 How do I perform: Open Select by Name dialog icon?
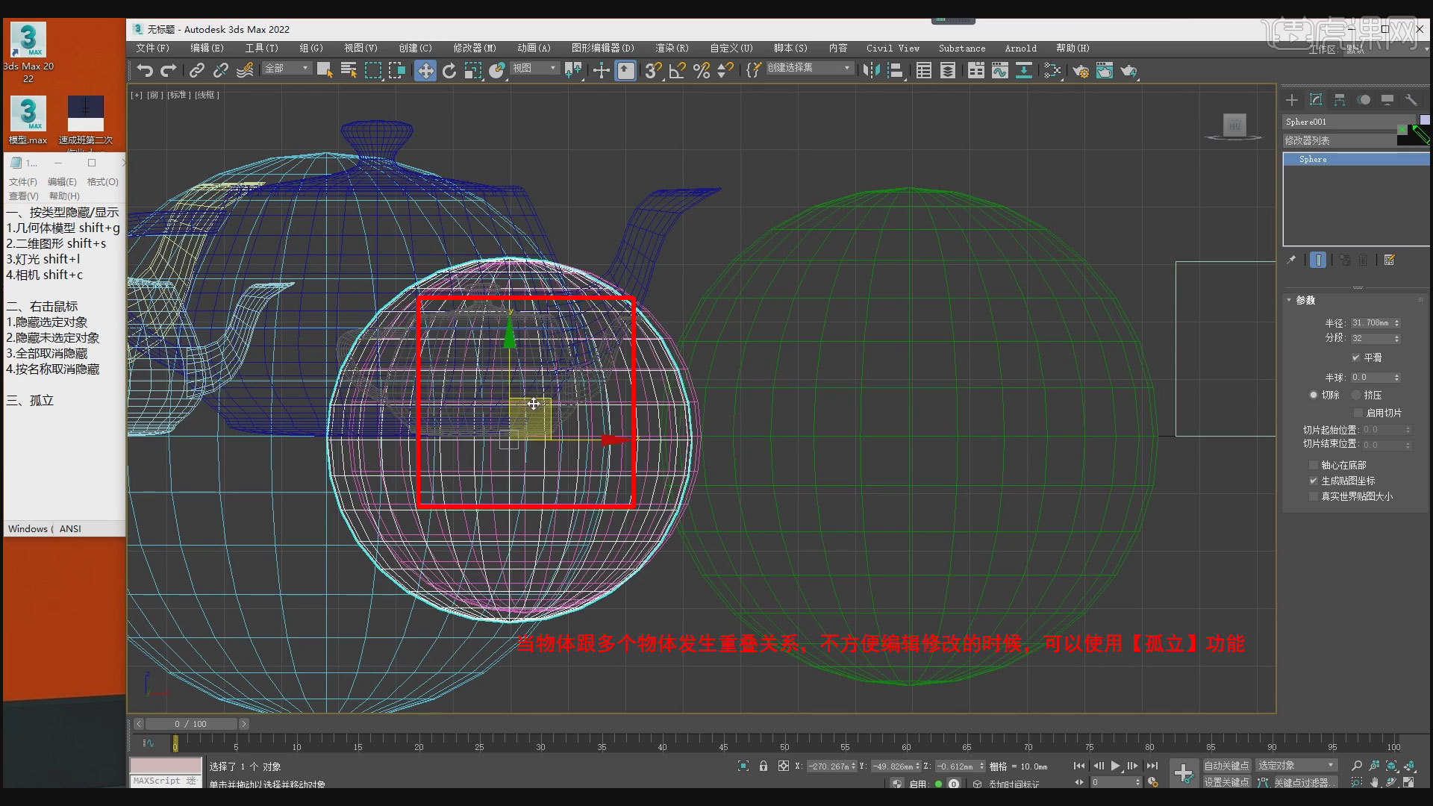coord(349,69)
